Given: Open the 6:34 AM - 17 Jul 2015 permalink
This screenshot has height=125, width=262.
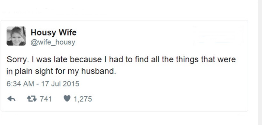Looking at the screenshot, I should pos(43,84).
